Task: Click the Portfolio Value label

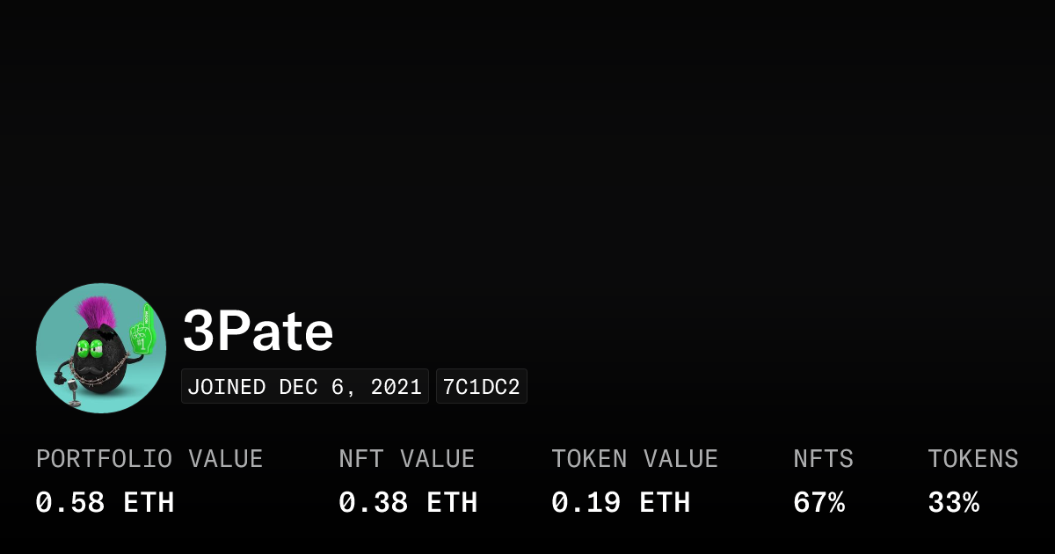Action: point(149,459)
